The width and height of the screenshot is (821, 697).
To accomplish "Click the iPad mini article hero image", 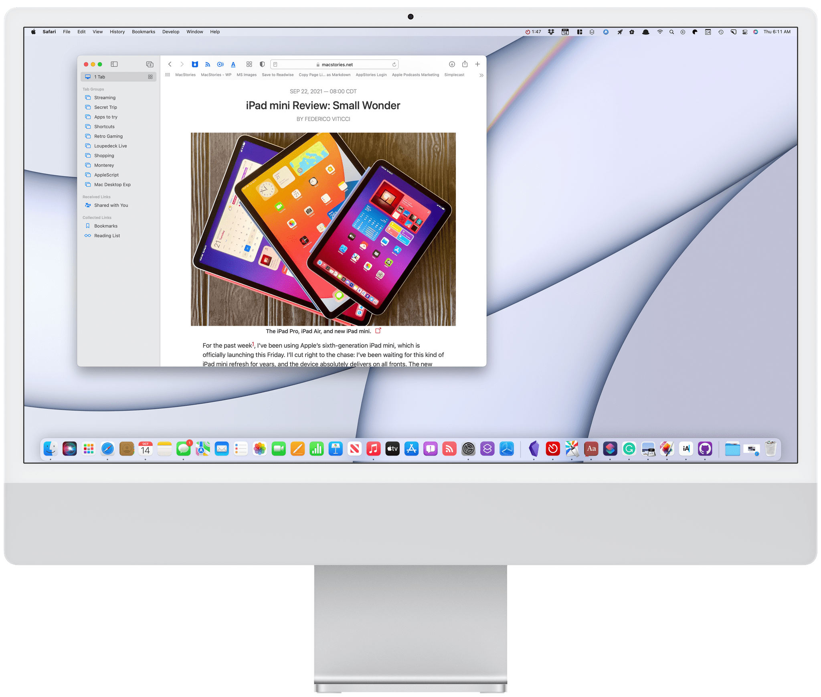I will (x=323, y=229).
